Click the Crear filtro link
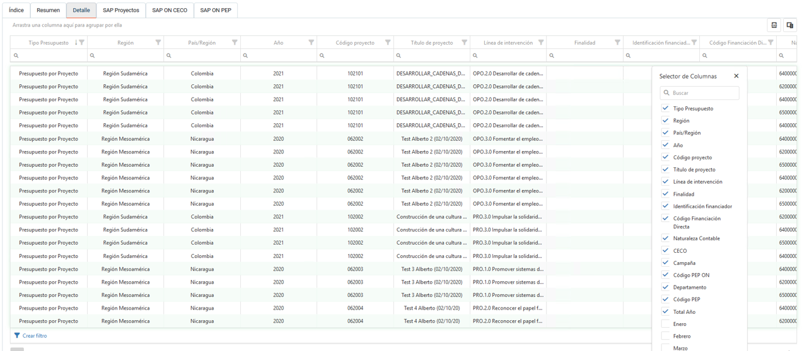The width and height of the screenshot is (807, 351). pos(35,336)
